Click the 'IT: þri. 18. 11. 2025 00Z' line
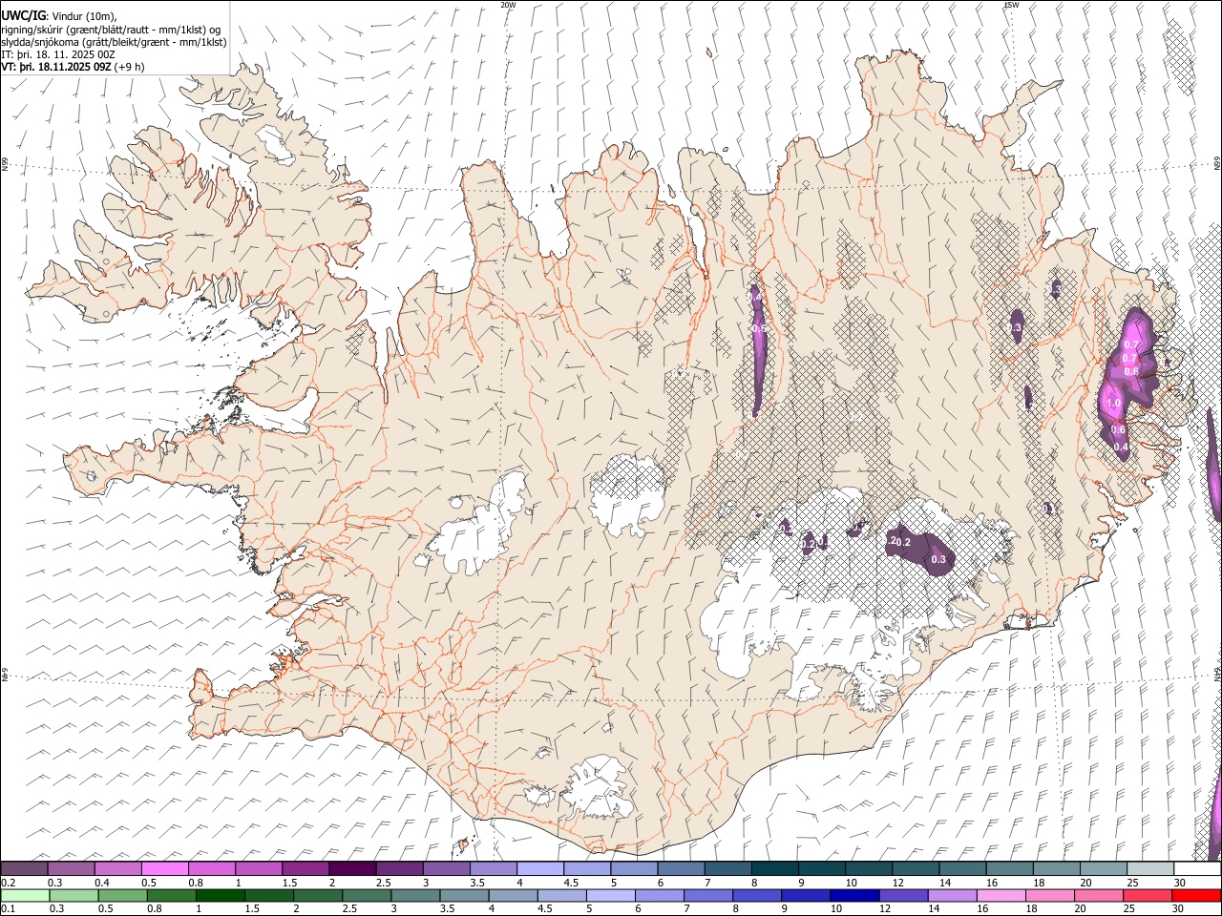This screenshot has height=916, width=1222. pyautogui.click(x=58, y=55)
